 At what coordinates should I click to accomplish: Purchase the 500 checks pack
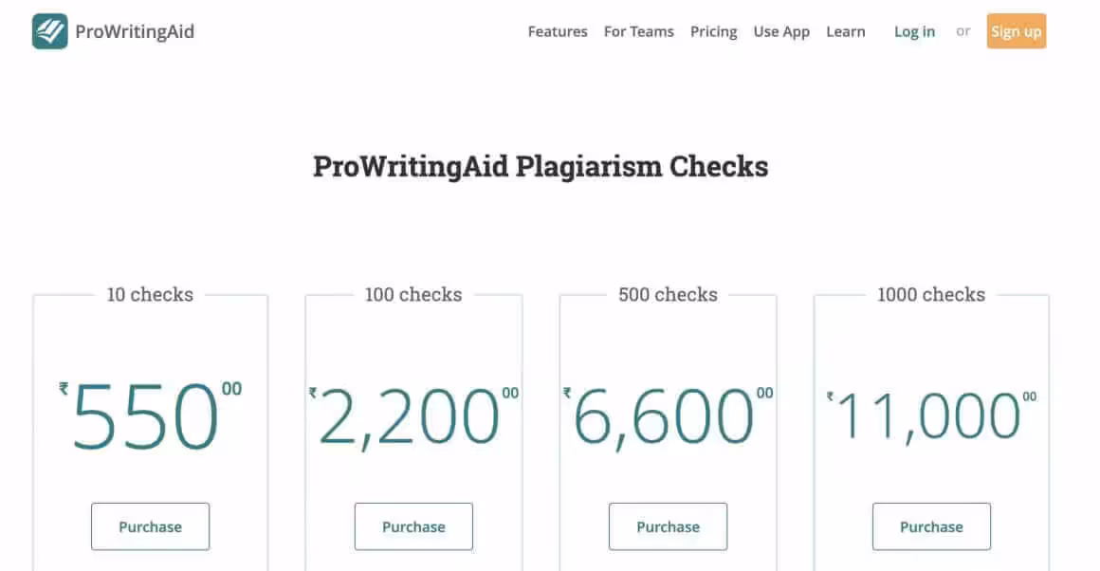(668, 526)
